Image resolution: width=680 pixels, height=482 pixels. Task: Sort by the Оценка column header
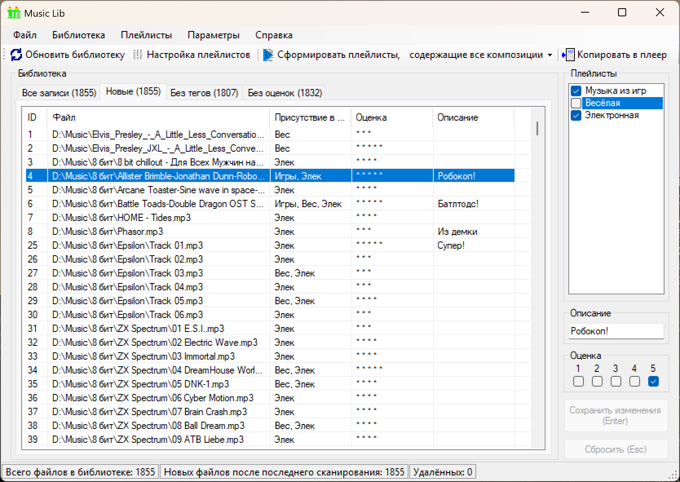click(392, 117)
